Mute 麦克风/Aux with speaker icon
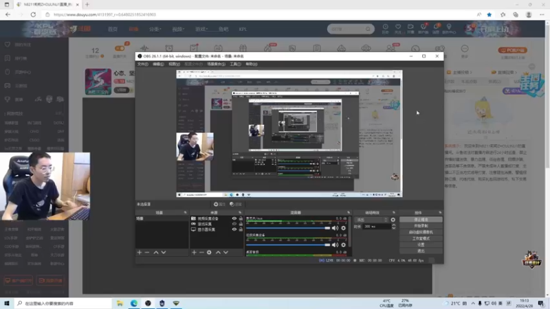Image resolution: width=550 pixels, height=309 pixels. point(335,228)
